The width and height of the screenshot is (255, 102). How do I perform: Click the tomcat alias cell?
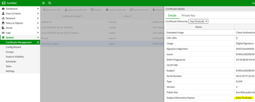pos(130,22)
